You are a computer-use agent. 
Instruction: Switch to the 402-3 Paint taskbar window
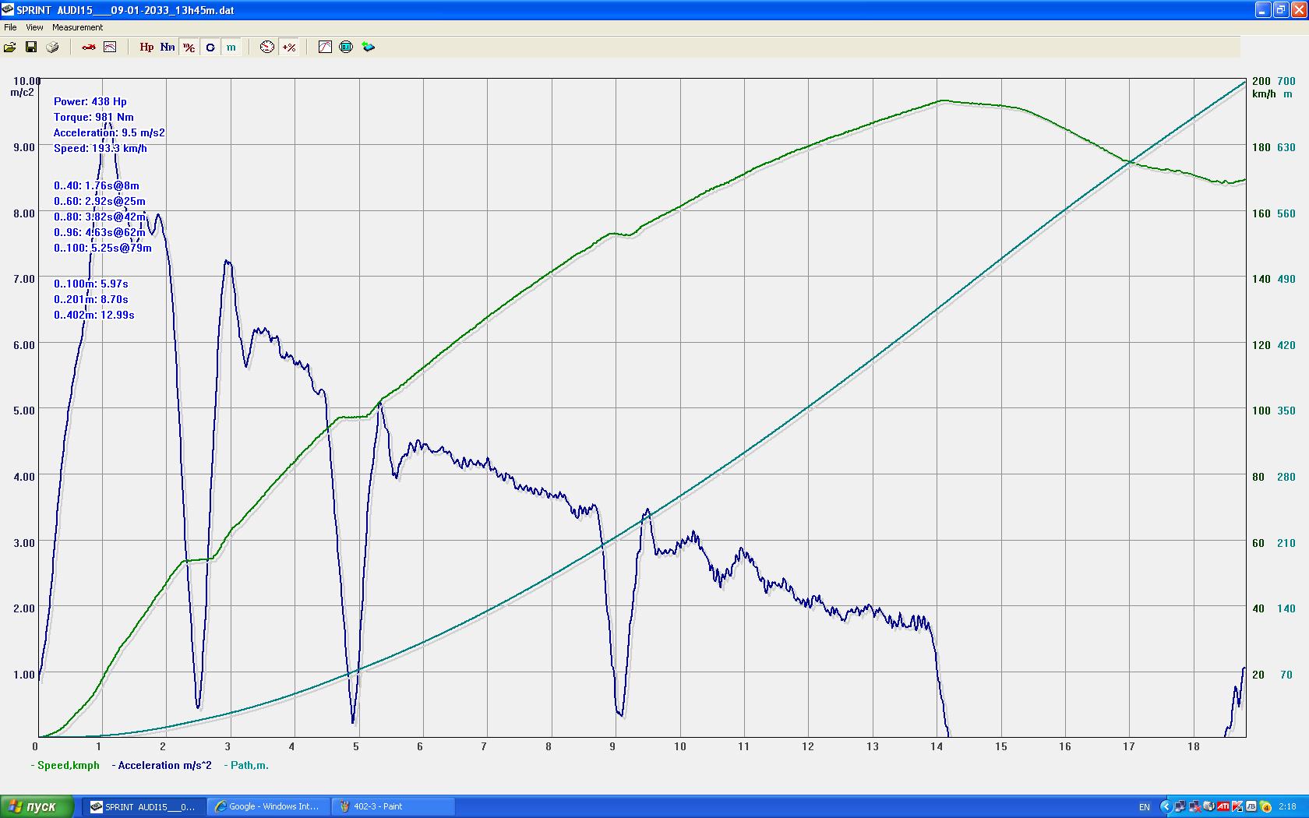click(x=392, y=806)
